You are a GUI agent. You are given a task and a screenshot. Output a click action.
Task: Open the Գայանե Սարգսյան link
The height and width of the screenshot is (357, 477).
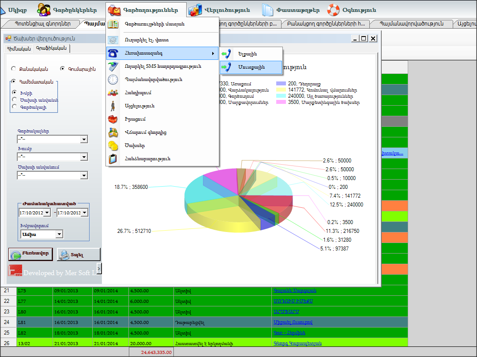[295, 291]
